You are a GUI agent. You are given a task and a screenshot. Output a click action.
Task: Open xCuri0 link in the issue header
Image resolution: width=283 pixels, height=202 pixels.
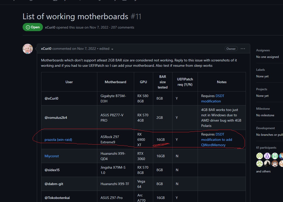[50, 27]
